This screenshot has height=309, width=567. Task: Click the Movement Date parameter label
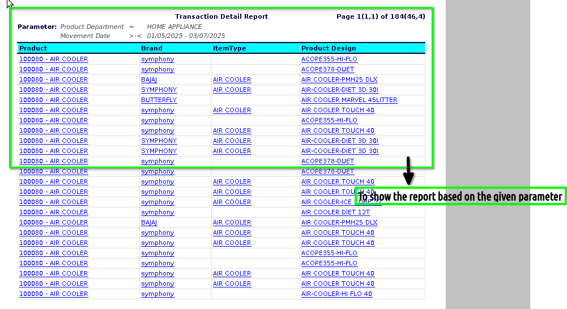click(85, 36)
